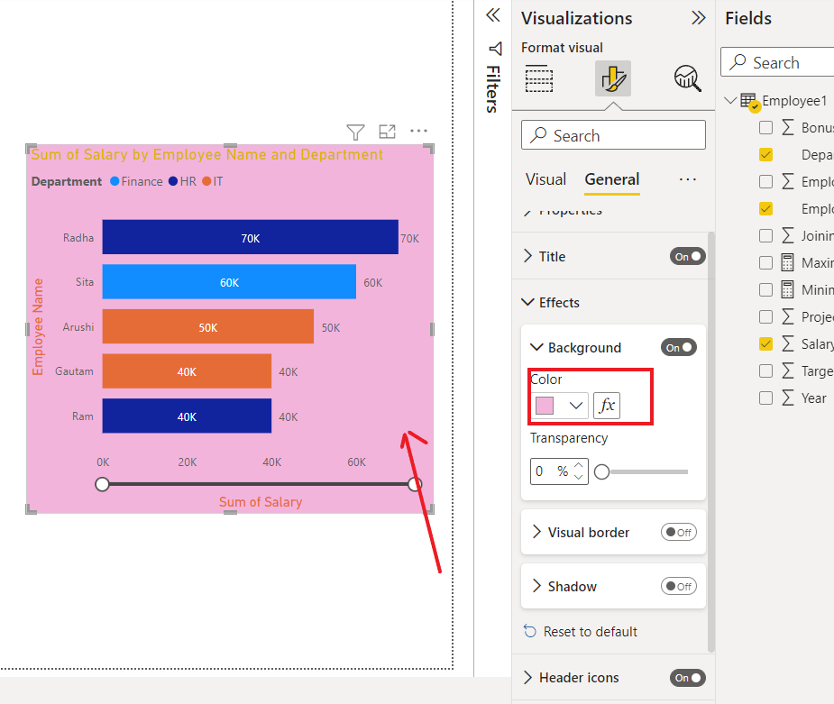The image size is (834, 704).
Task: Click the chart title text
Action: 206,154
